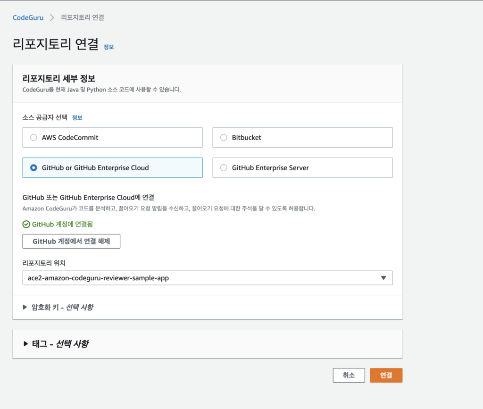Click the AWS CodeCommit option label
483x409 pixels.
click(x=70, y=137)
